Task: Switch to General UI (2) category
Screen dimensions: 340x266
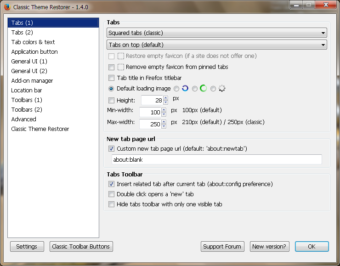Action: [x=53, y=71]
